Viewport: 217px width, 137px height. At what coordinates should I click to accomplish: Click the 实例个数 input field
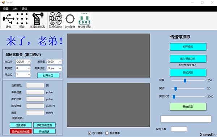point(179,129)
